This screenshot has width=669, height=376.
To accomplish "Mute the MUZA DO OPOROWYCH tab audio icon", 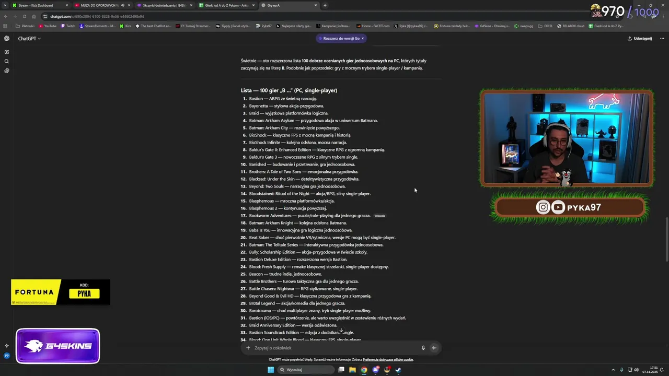I will click(x=123, y=5).
